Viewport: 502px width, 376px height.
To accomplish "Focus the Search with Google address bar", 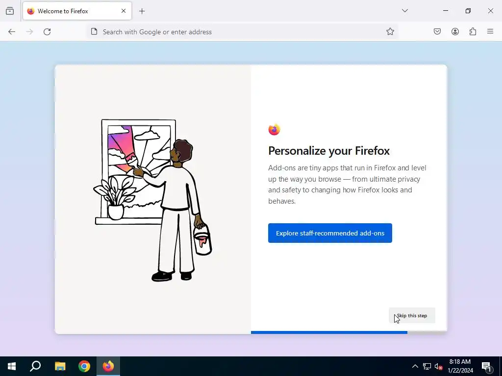I will coord(242,32).
